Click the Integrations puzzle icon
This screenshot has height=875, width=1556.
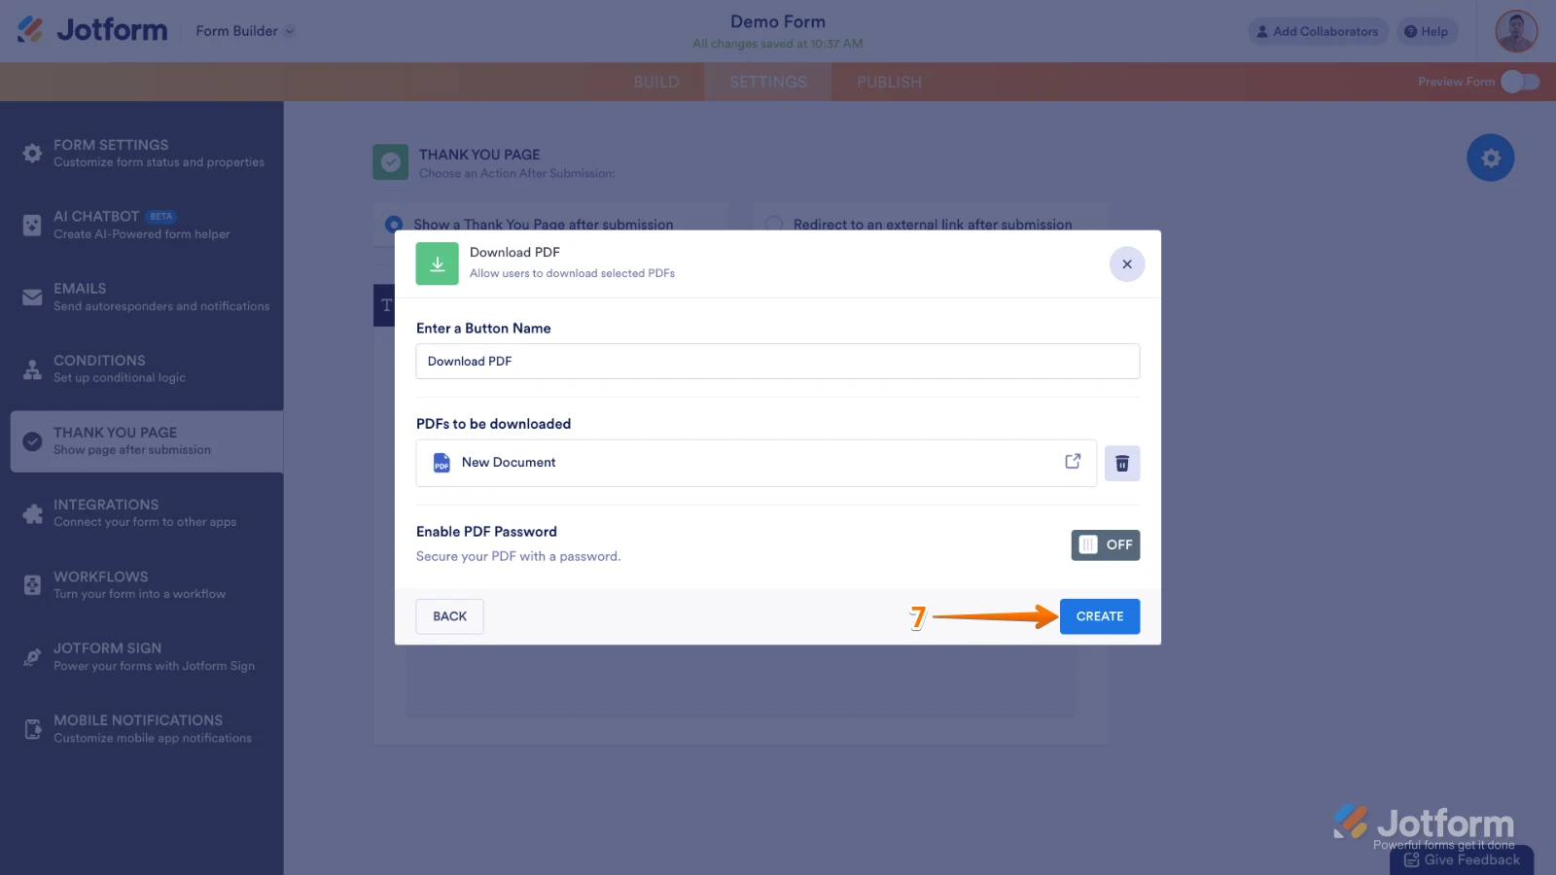coord(32,513)
